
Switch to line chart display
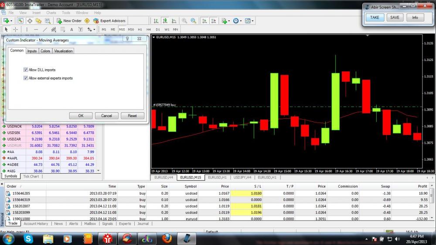pos(174,21)
